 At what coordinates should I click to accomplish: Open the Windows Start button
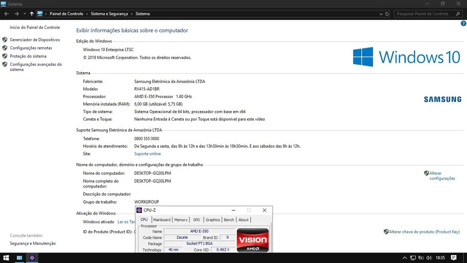coord(6,258)
